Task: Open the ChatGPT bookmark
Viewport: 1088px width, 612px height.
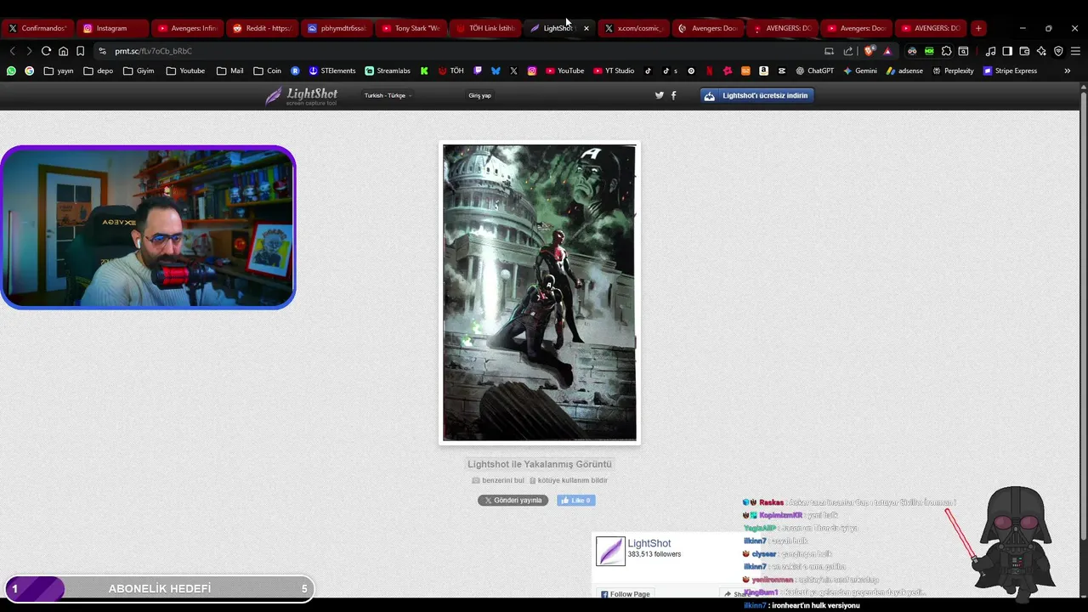Action: (814, 71)
